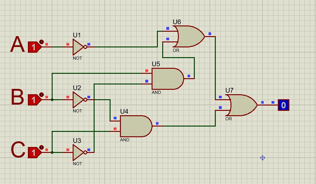Click the increment dot on input C
This screenshot has height=184, width=316.
[42, 147]
